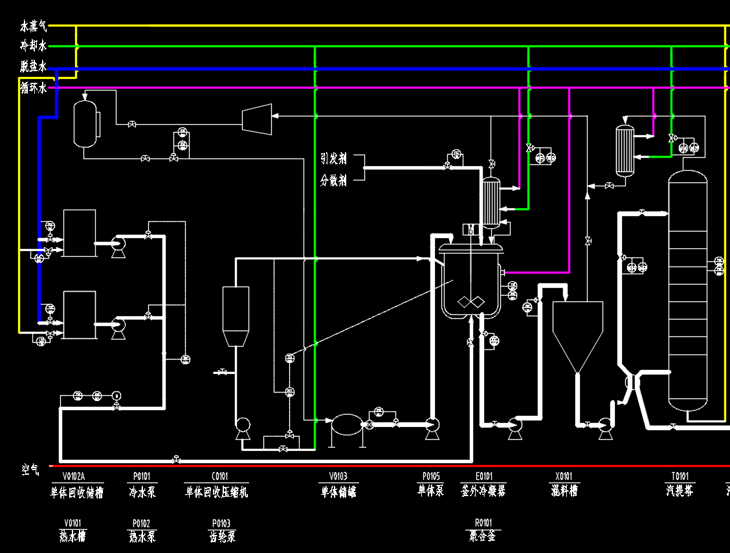Click the vertical vessel feeding the compressor
Screen dimensions: 730x553
coord(86,123)
